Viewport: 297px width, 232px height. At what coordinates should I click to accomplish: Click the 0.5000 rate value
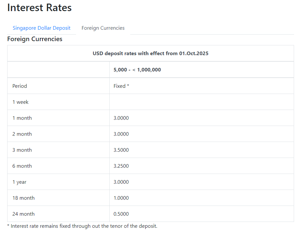(121, 214)
